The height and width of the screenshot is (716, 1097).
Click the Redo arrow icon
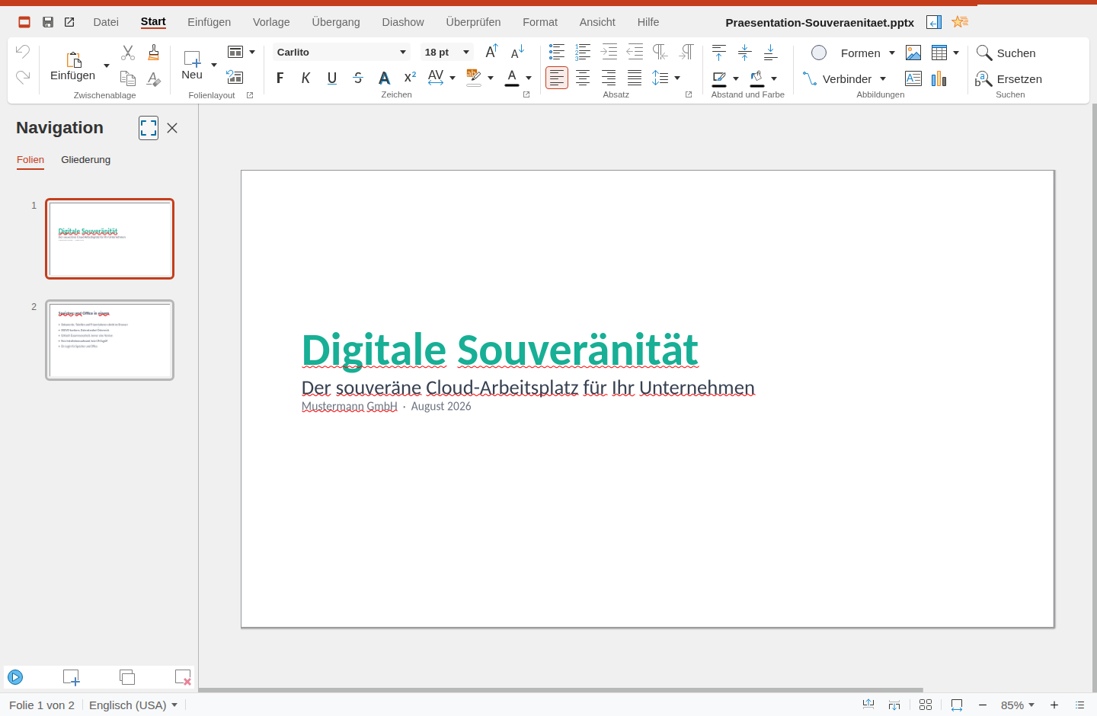pyautogui.click(x=23, y=77)
